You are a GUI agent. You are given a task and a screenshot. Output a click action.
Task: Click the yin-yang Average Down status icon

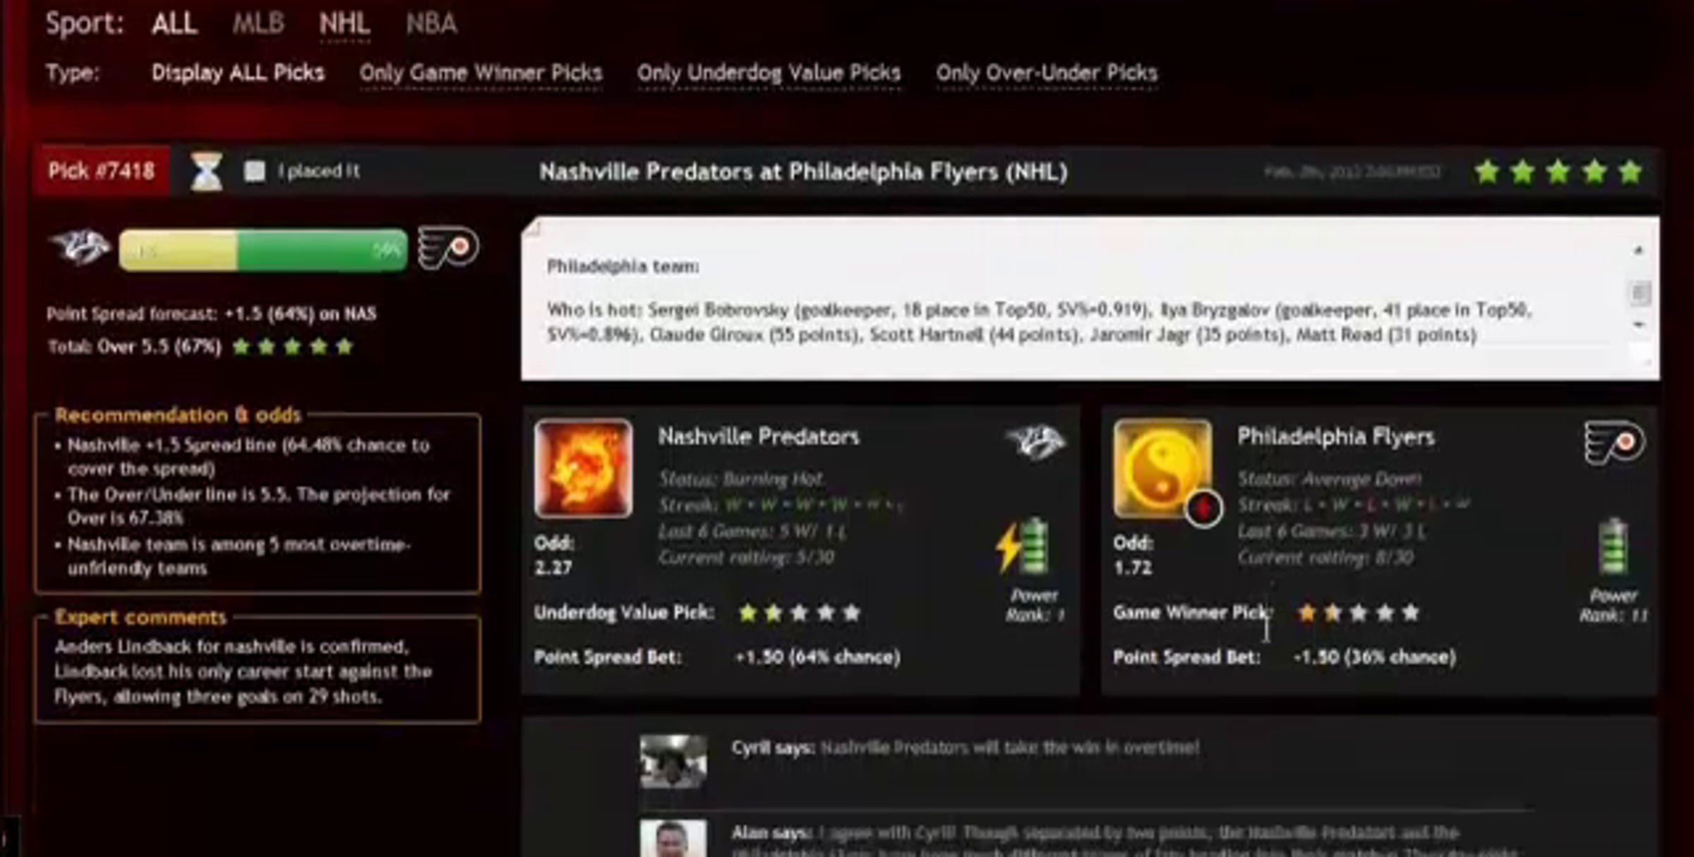click(1163, 468)
